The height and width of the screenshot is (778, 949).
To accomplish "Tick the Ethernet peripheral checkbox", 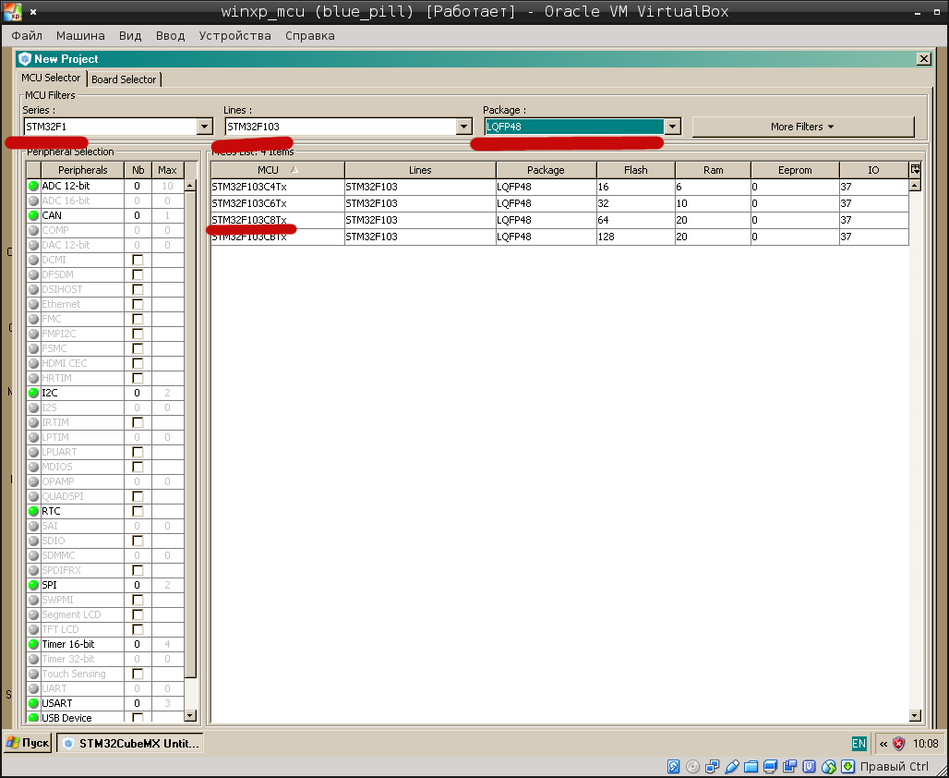I will tap(138, 304).
